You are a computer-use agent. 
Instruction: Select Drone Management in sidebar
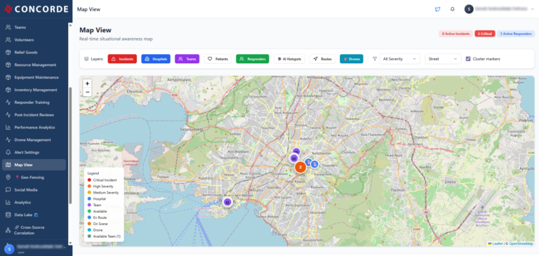pyautogui.click(x=34, y=140)
